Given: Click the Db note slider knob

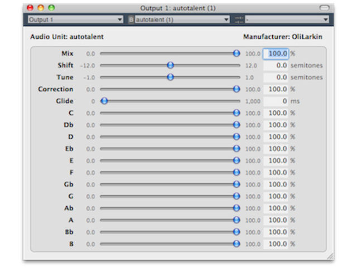Looking at the screenshot, I should 237,125.
